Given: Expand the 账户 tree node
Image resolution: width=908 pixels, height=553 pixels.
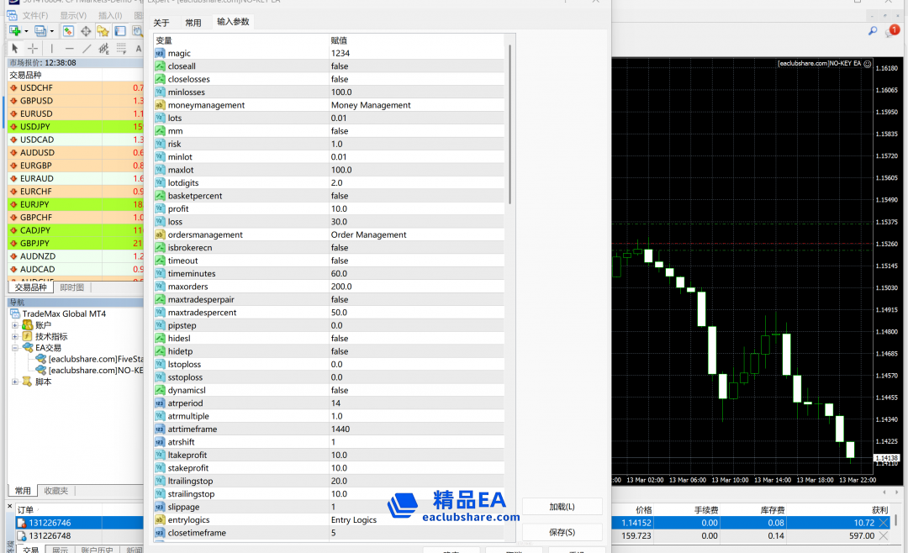Looking at the screenshot, I should [15, 325].
